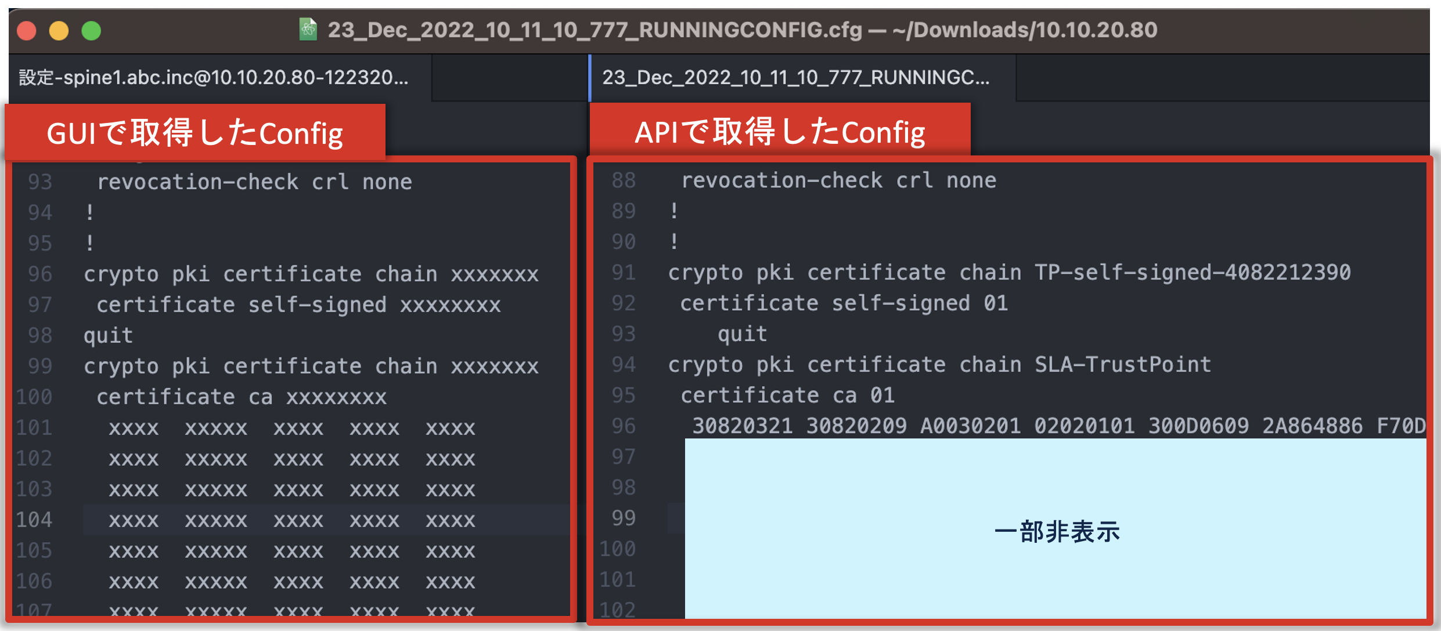The image size is (1441, 631).
Task: Click line number 93 in the left pane
Action: click(39, 181)
